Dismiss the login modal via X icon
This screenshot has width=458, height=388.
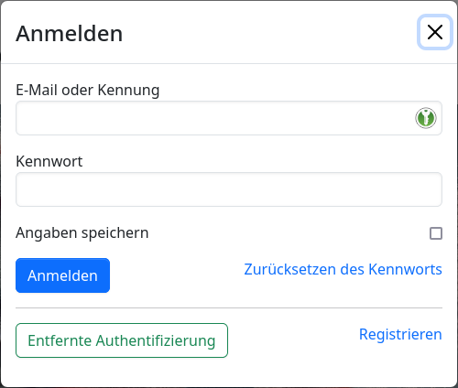pyautogui.click(x=435, y=32)
